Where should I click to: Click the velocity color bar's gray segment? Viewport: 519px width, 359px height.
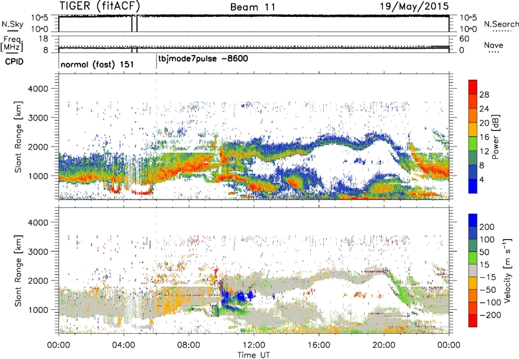pyautogui.click(x=473, y=270)
